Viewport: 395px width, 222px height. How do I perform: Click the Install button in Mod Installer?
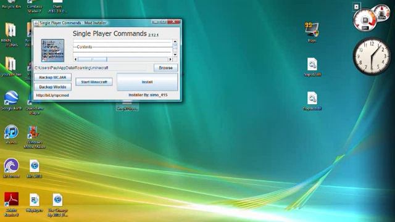click(x=147, y=82)
